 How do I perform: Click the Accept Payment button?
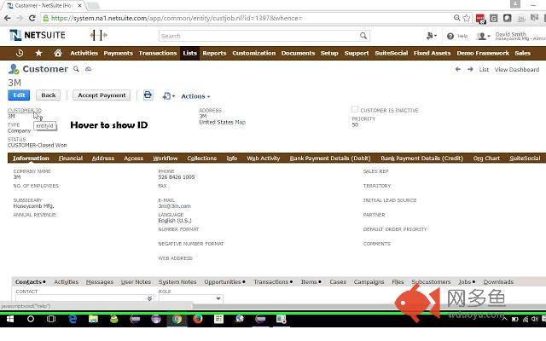(x=101, y=95)
